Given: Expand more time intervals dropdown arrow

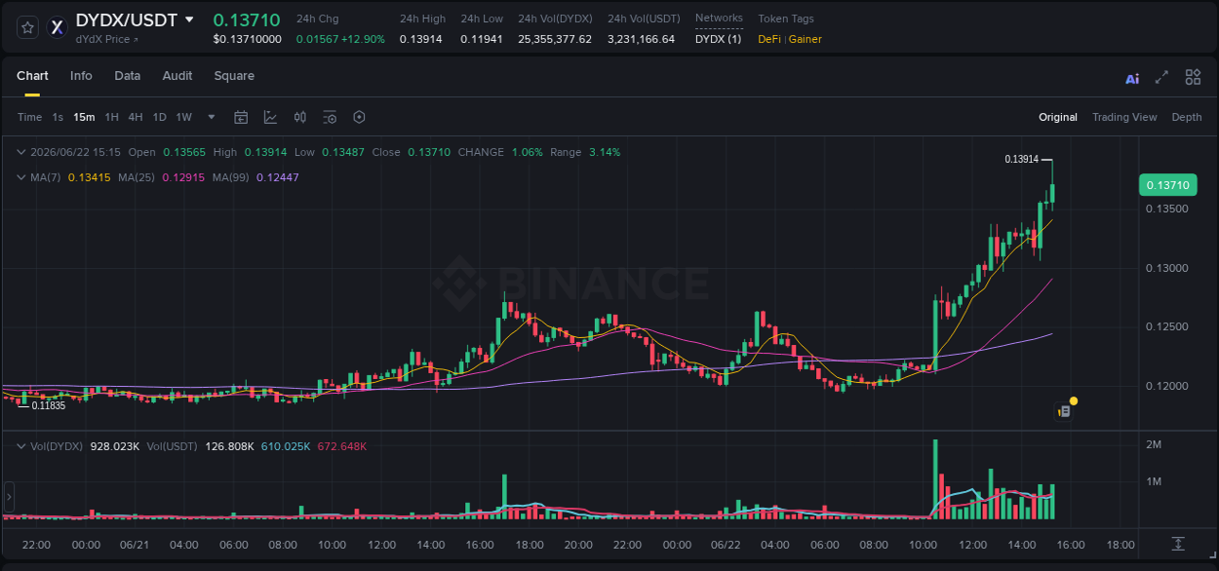Looking at the screenshot, I should [212, 117].
